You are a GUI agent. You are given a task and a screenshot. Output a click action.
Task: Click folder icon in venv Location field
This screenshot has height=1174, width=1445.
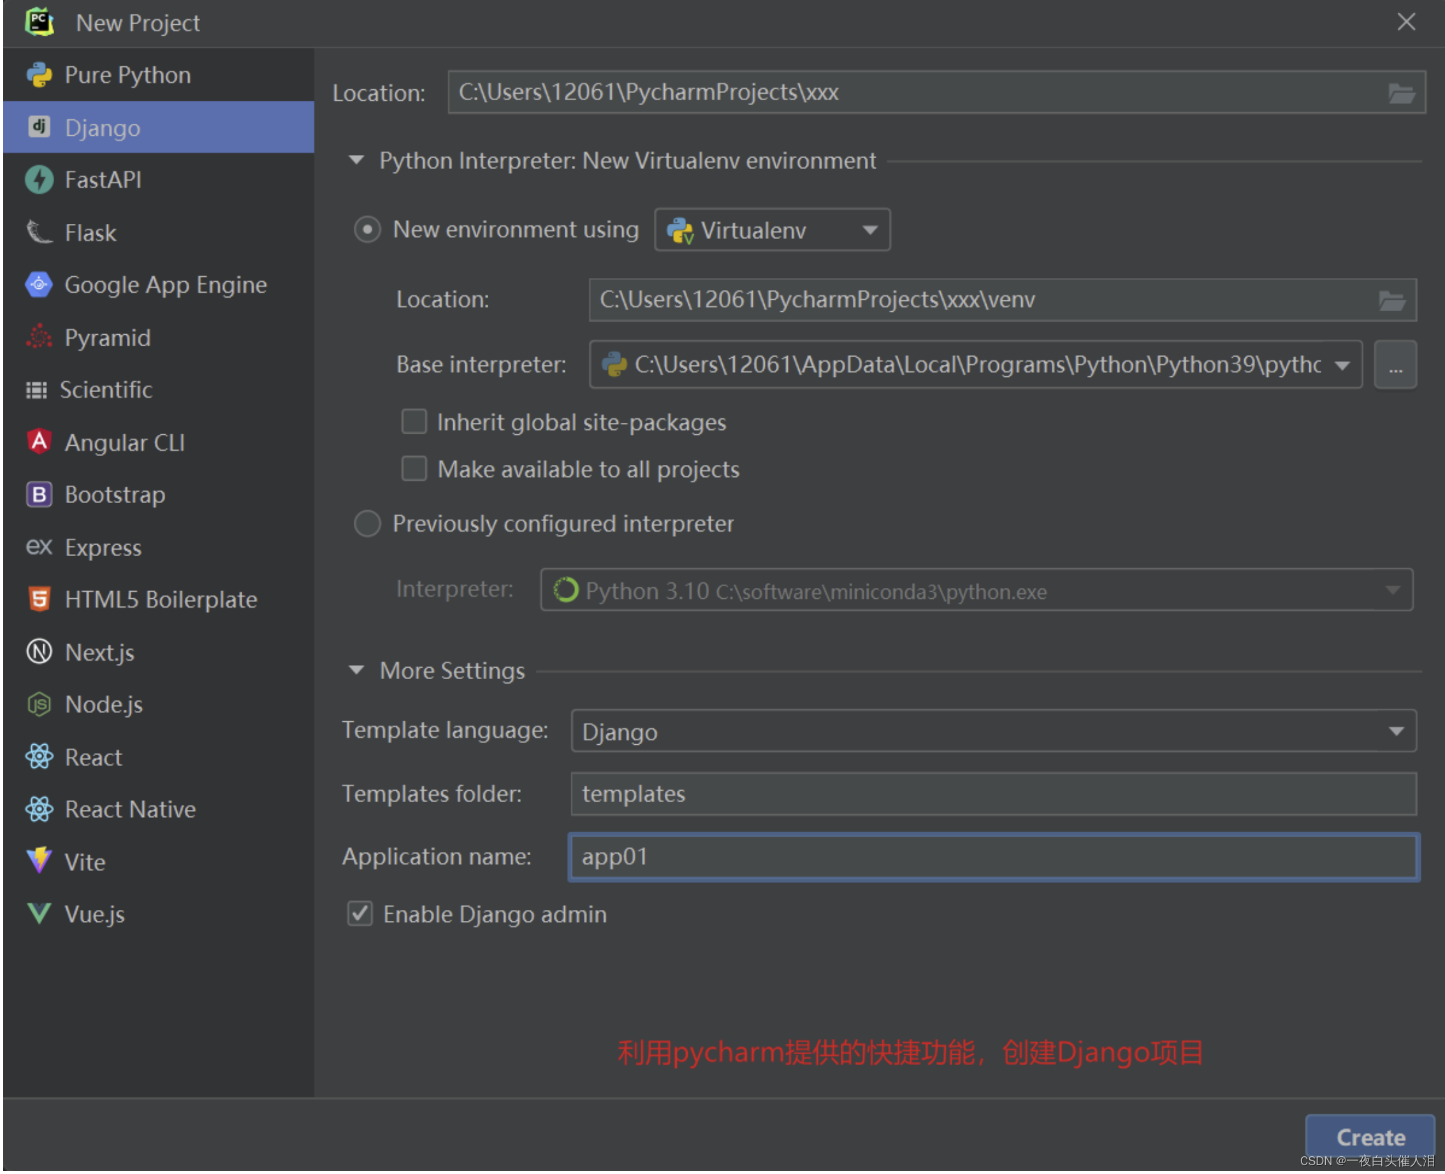click(1391, 300)
